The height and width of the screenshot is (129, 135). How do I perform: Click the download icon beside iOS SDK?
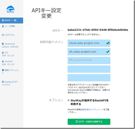3,53
